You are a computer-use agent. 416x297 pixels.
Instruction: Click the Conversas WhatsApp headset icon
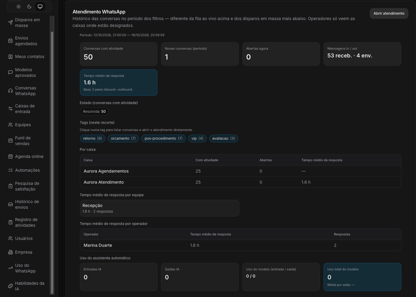10,91
